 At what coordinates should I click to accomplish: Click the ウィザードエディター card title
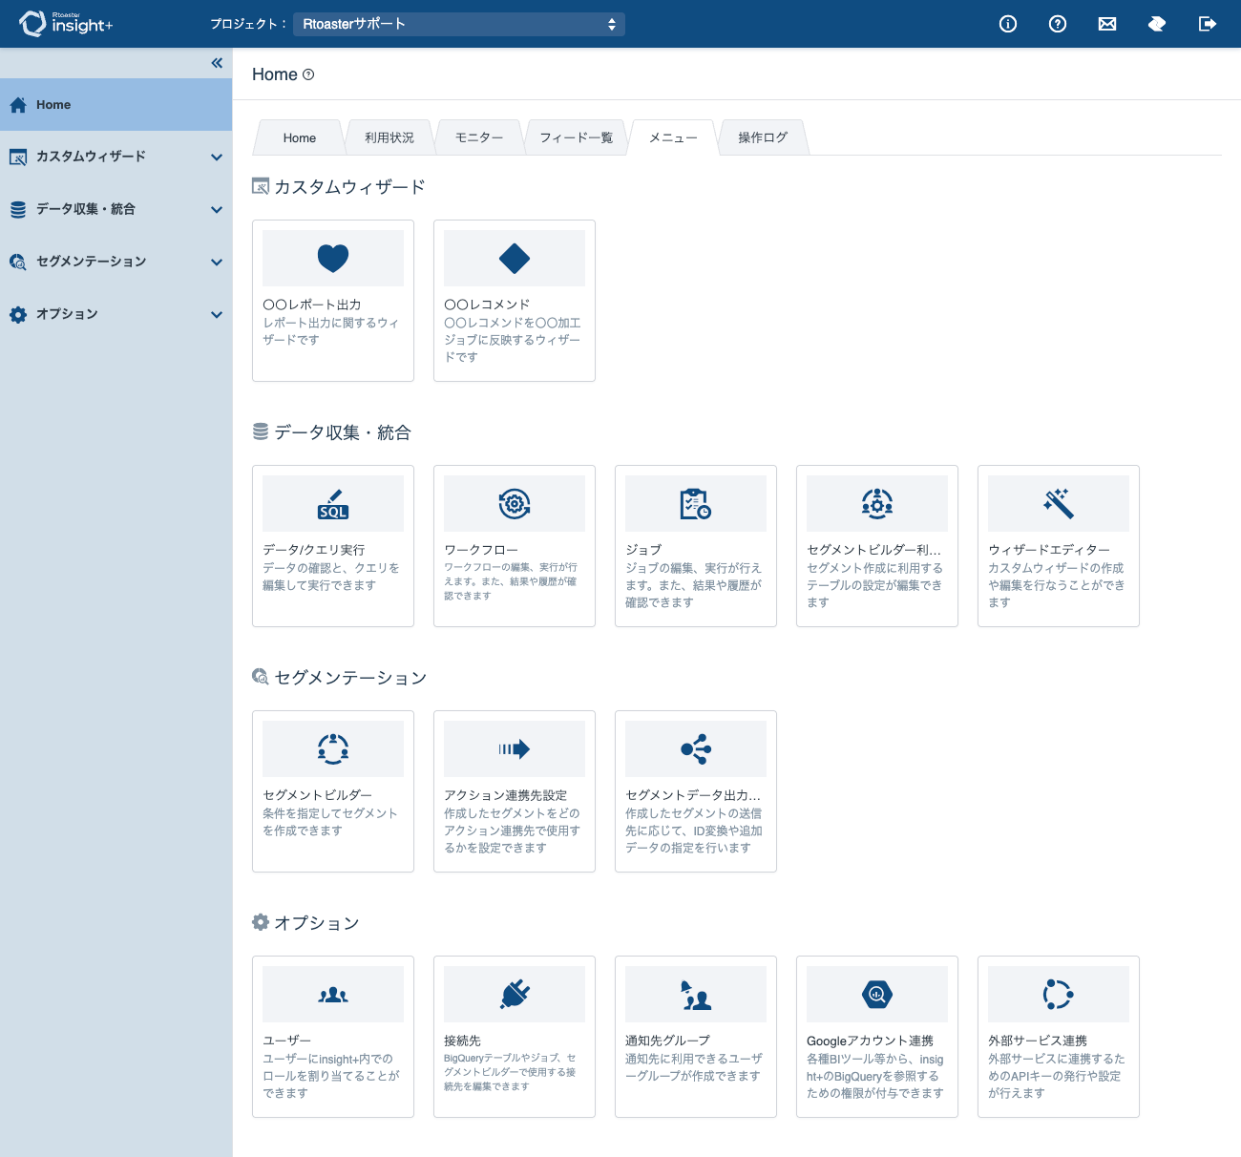pos(1049,550)
